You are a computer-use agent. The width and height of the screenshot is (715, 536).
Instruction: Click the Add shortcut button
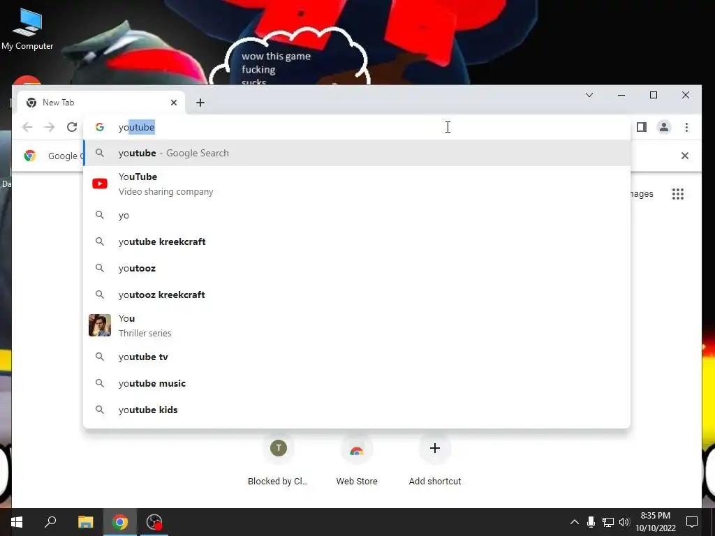click(x=434, y=461)
